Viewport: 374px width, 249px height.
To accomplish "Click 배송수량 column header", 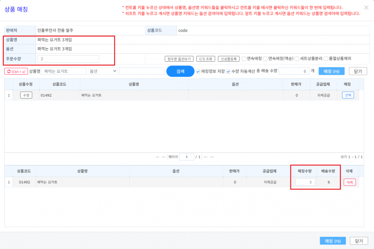I will [x=328, y=171].
